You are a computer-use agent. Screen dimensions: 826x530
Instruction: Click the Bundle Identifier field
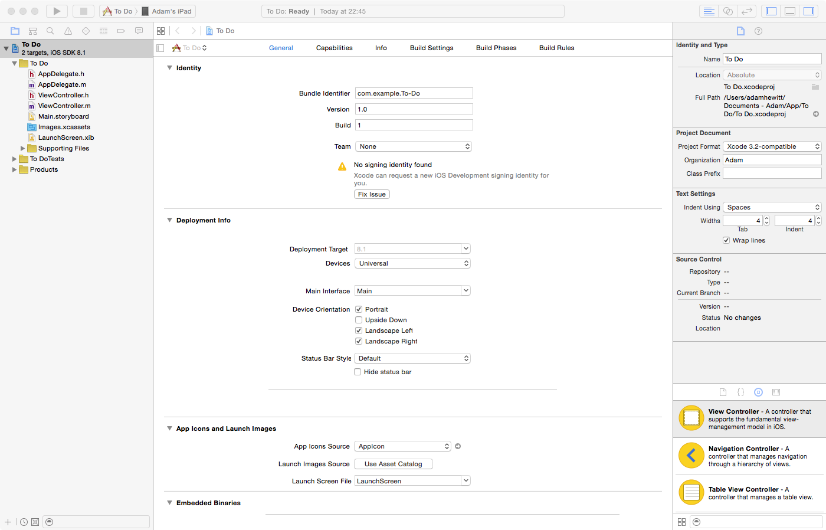click(x=414, y=93)
